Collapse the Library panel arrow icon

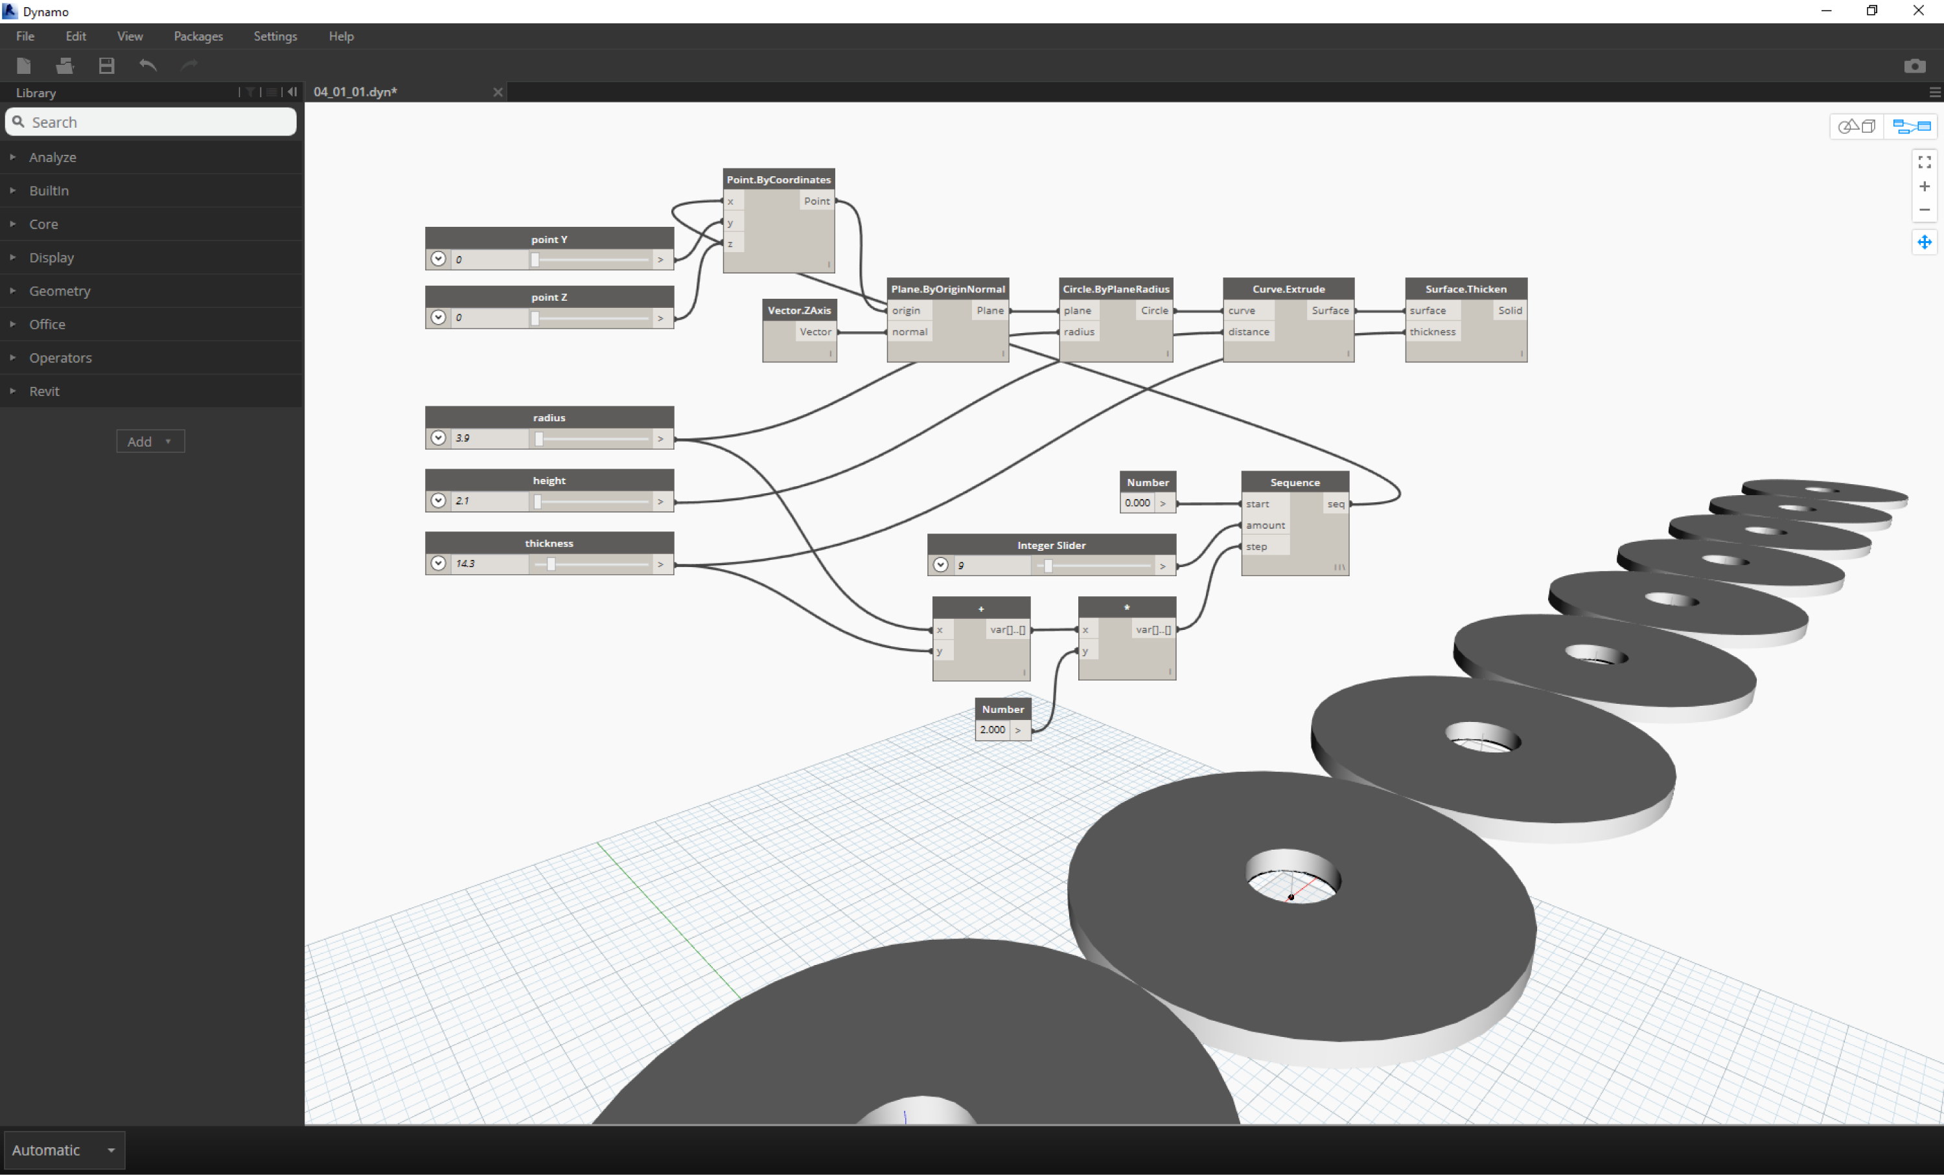click(293, 92)
